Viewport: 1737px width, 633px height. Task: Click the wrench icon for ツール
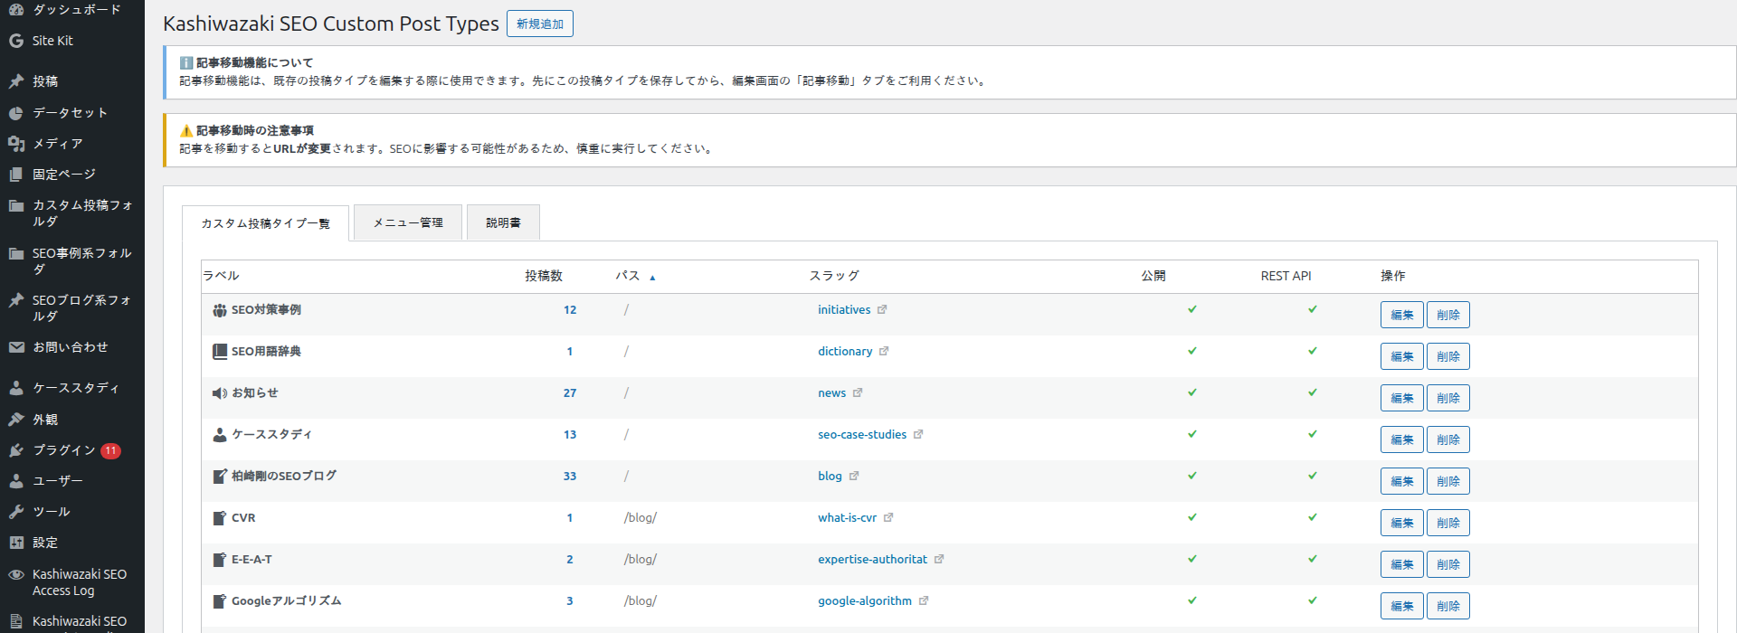pyautogui.click(x=16, y=512)
